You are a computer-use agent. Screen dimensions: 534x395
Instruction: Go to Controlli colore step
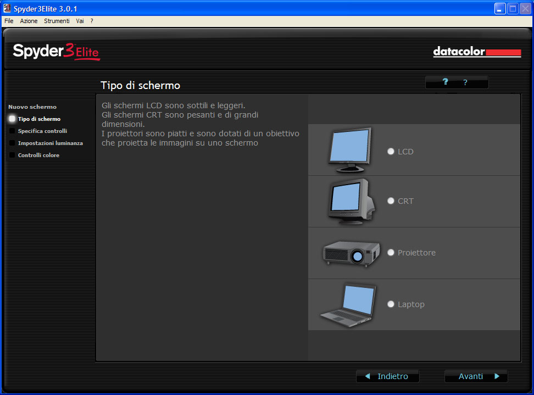pyautogui.click(x=38, y=155)
